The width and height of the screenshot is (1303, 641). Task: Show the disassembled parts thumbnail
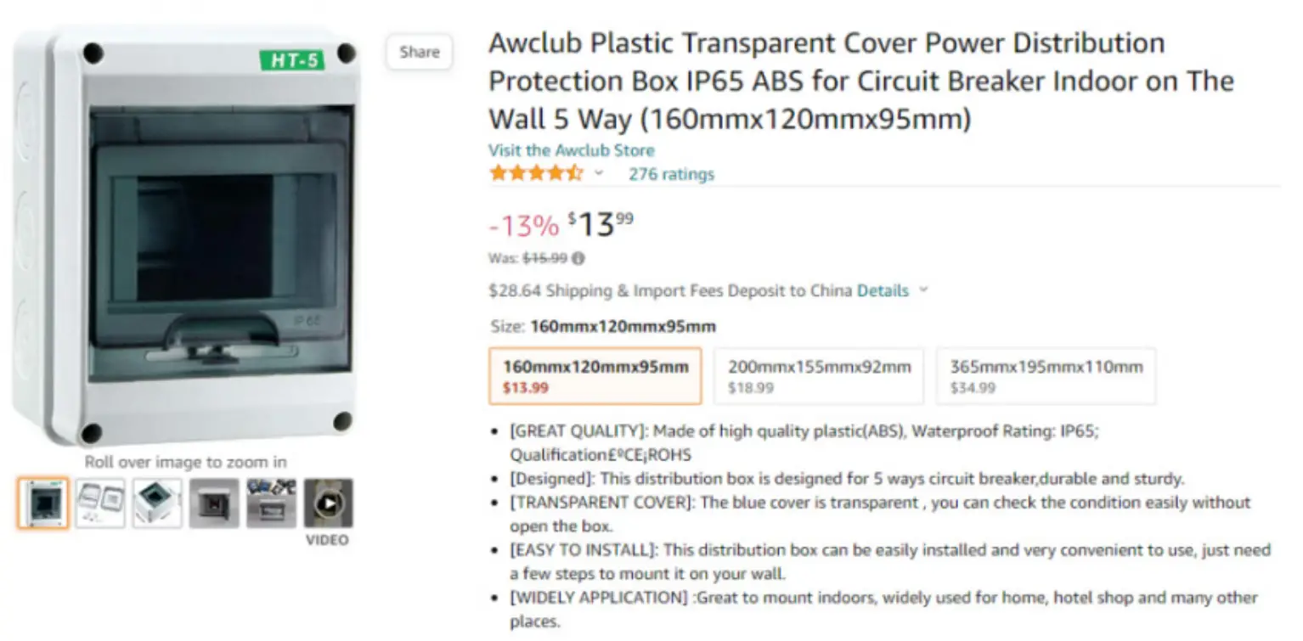tap(100, 503)
